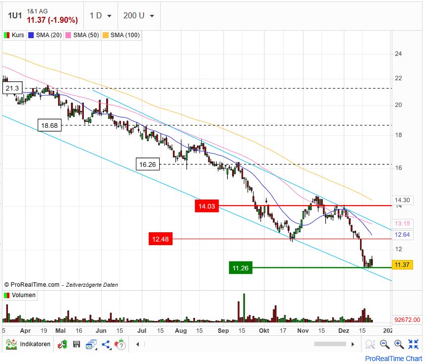
Task: Click the yellow 11.37 current price tag
Action: [x=402, y=264]
